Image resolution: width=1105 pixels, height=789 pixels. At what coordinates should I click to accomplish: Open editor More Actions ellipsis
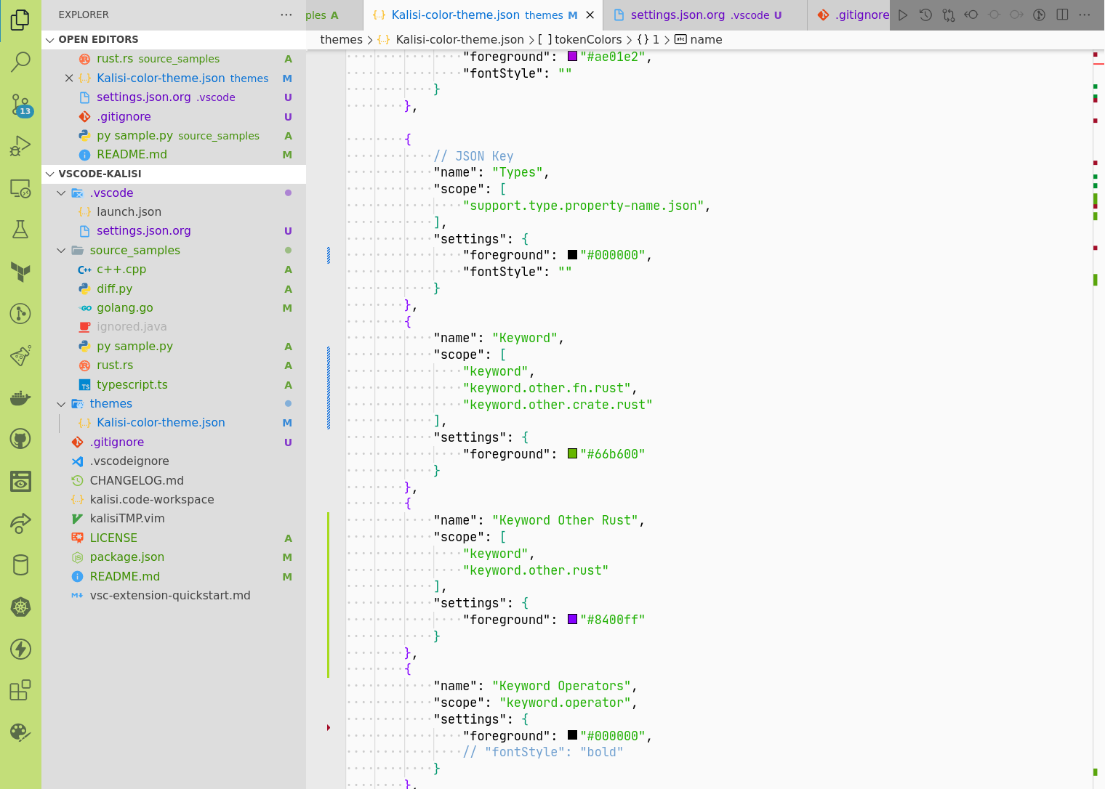1085,15
